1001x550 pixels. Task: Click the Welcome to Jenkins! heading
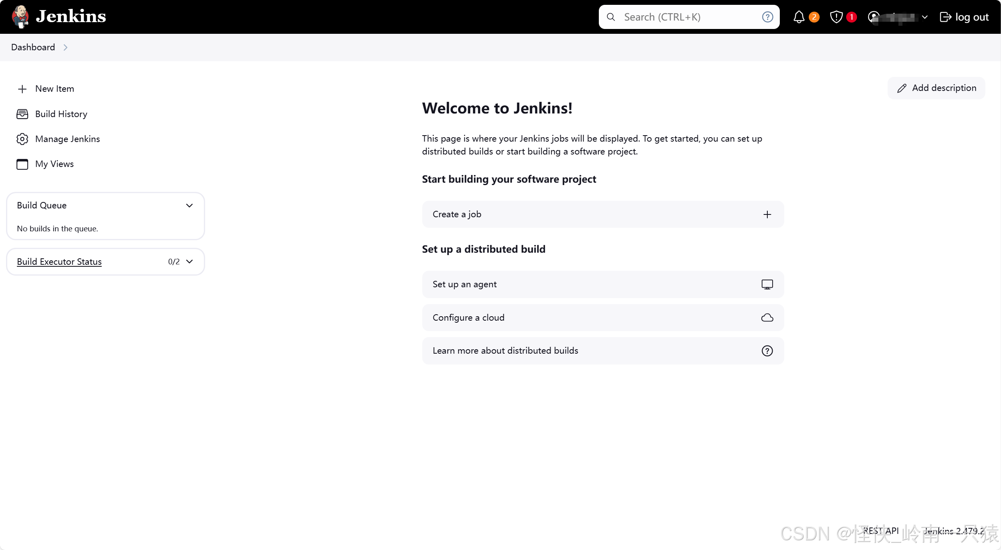(497, 108)
